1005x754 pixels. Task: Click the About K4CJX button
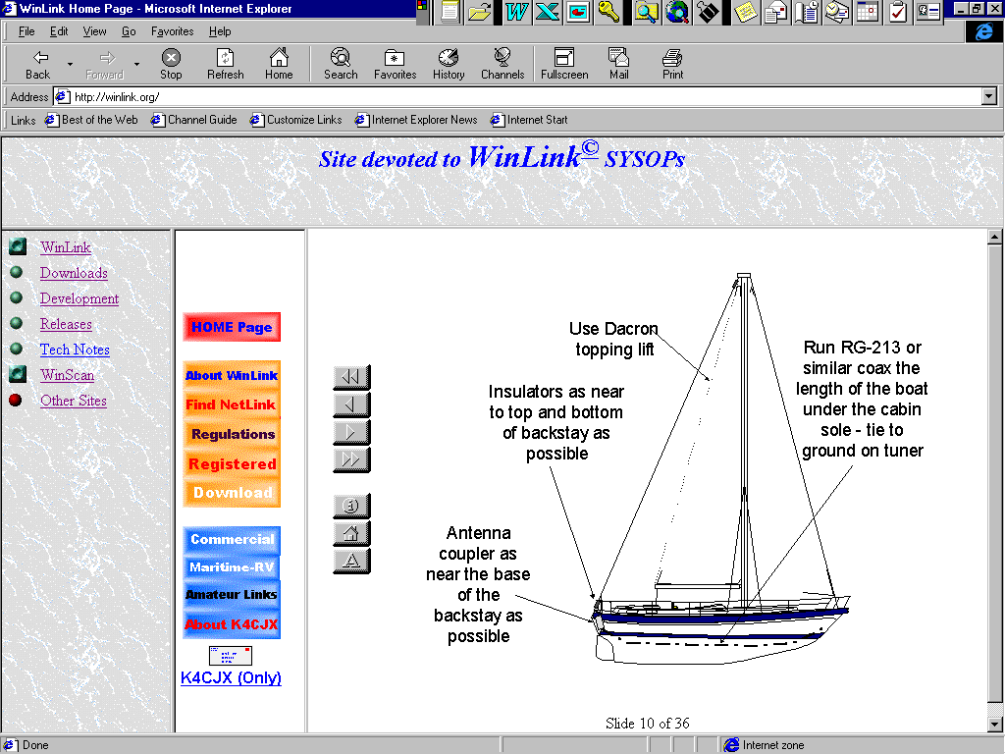point(232,623)
